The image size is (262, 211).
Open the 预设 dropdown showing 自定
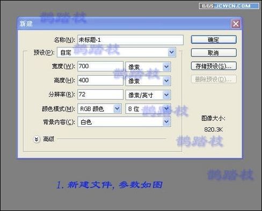[x=117, y=52]
